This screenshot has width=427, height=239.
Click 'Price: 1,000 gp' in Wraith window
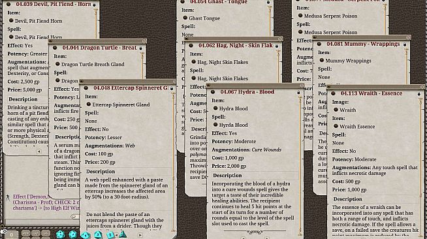tap(349, 189)
